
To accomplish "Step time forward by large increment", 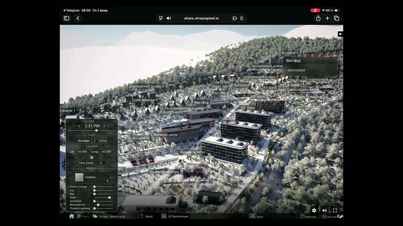I will tap(108, 126).
